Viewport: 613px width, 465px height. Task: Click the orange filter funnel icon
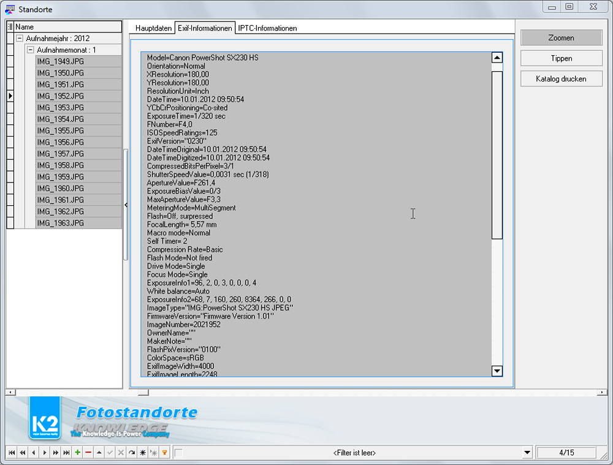pyautogui.click(x=164, y=453)
